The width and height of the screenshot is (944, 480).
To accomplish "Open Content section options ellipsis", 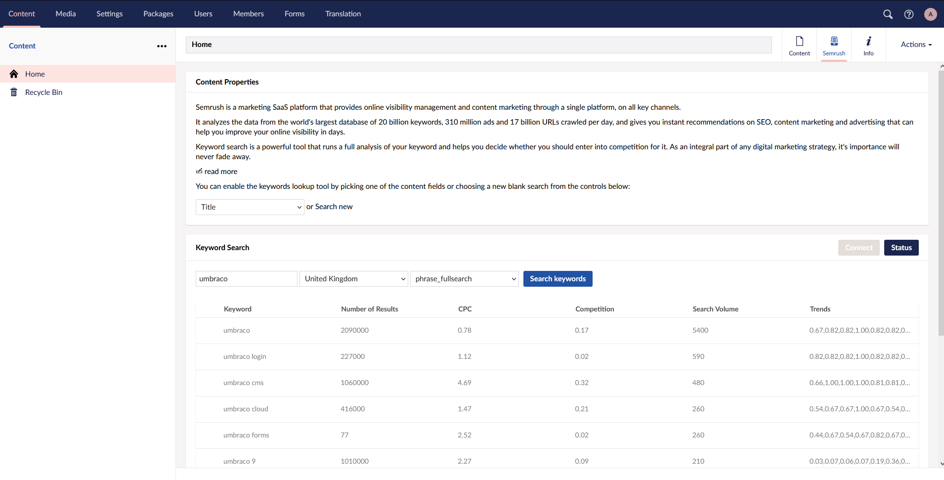I will [162, 46].
